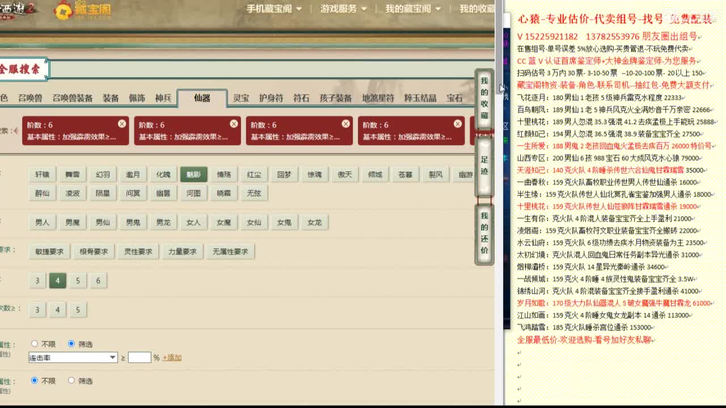Click the 大话西游2 game logo
The width and height of the screenshot is (726, 408).
[14, 8]
